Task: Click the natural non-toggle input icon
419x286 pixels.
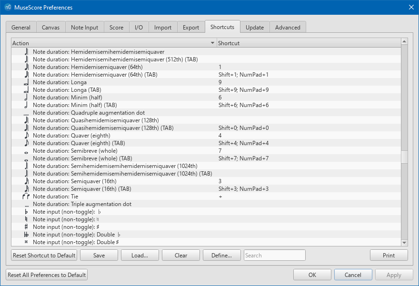Action: click(x=26, y=219)
